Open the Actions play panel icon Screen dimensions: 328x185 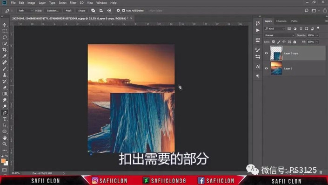(258, 30)
